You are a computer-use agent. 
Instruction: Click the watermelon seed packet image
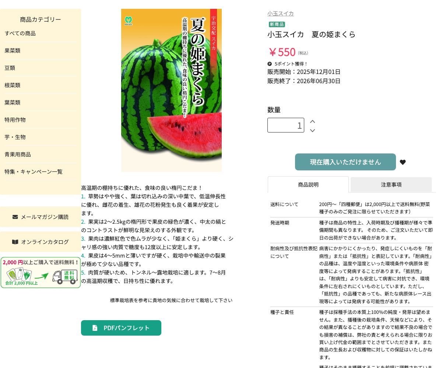coord(171,90)
